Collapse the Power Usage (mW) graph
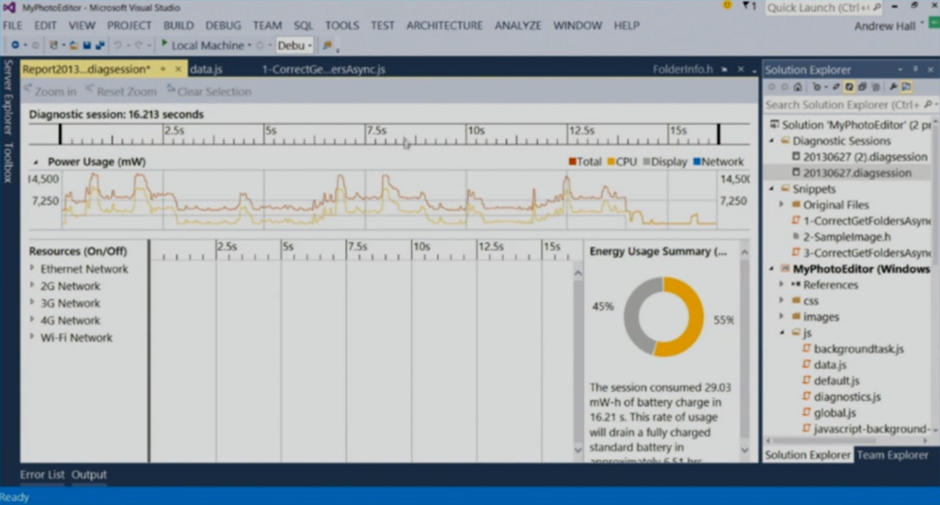The height and width of the screenshot is (505, 940). 36,162
